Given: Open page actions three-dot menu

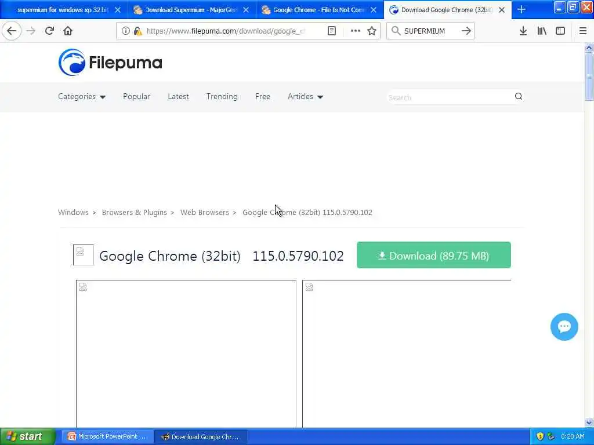Looking at the screenshot, I should click(355, 31).
